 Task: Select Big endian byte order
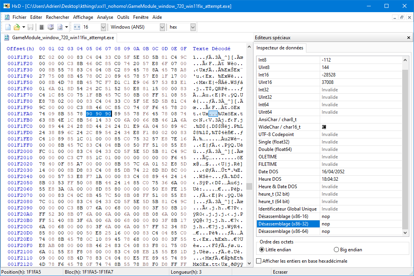pos(348,250)
